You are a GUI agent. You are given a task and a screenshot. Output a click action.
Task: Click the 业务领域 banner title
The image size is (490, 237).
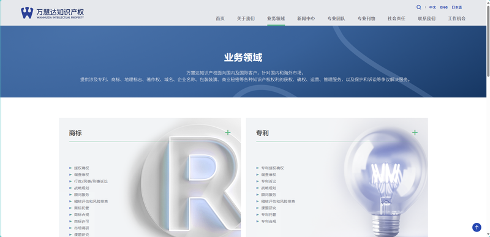[x=243, y=58]
